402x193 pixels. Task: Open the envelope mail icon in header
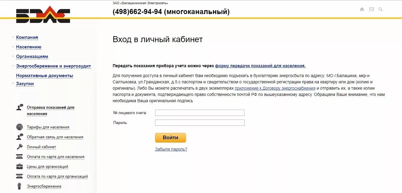coord(372,9)
